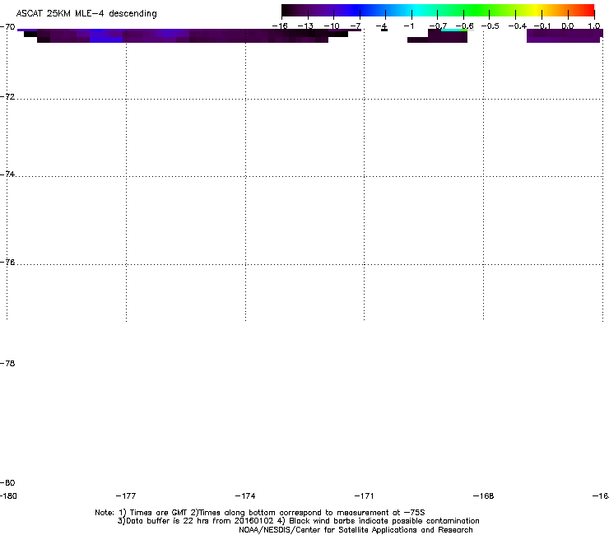Screen dimensions: 609x535
Task: Click the '-177' longitude label
Action: tap(126, 495)
